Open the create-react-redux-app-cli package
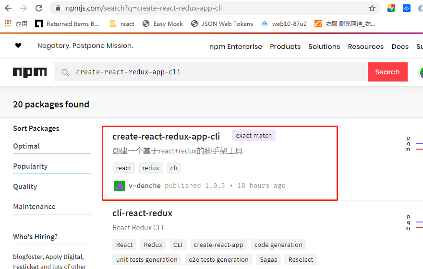The width and height of the screenshot is (423, 269). point(166,136)
